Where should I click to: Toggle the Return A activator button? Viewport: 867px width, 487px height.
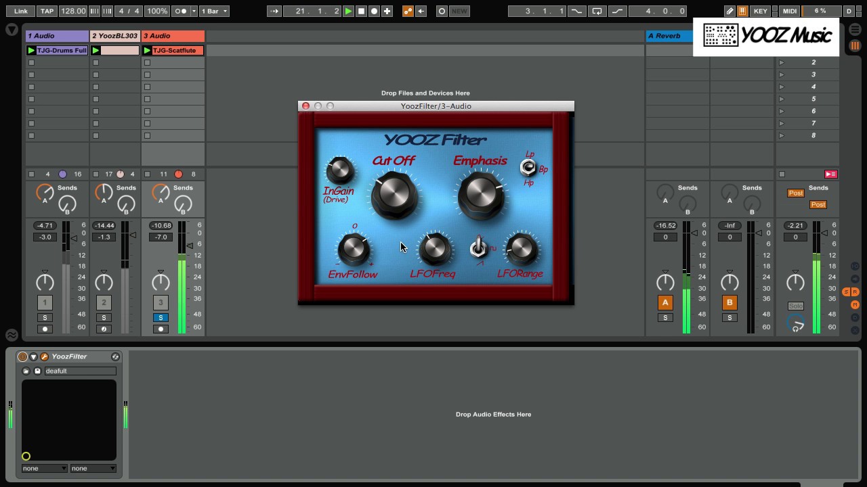[x=665, y=302]
